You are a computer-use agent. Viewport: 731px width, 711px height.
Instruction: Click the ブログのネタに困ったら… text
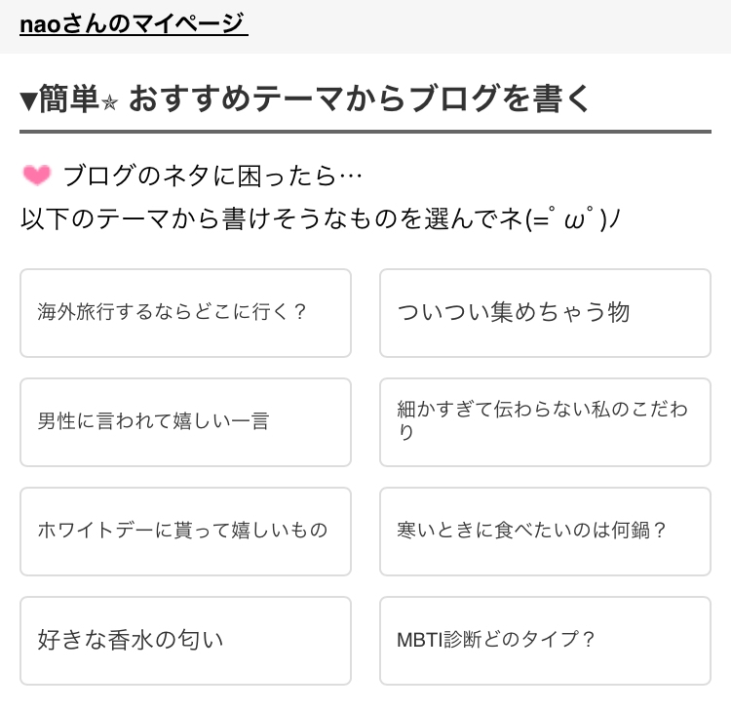point(212,177)
